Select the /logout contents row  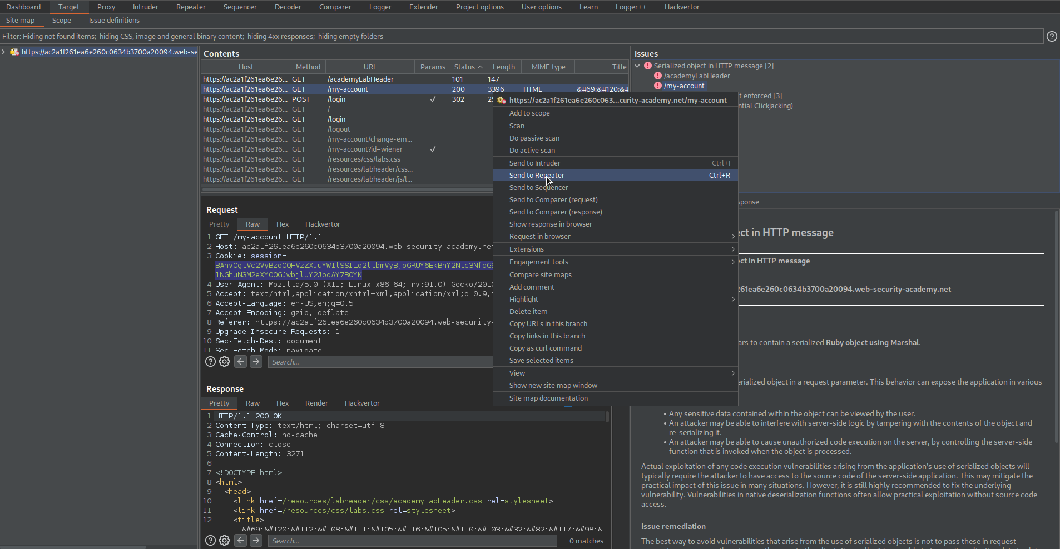[347, 129]
